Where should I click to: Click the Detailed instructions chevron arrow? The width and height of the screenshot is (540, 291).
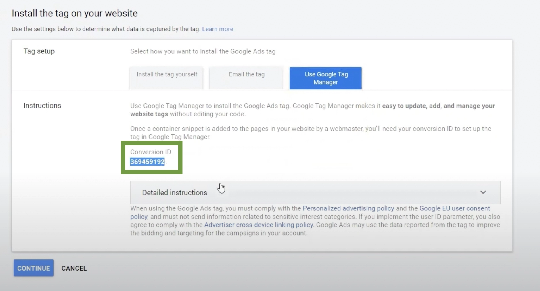coord(483,192)
